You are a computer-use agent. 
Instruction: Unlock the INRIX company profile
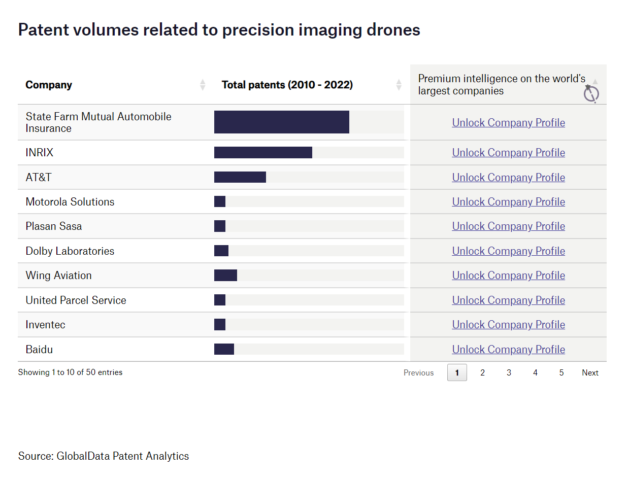click(508, 152)
